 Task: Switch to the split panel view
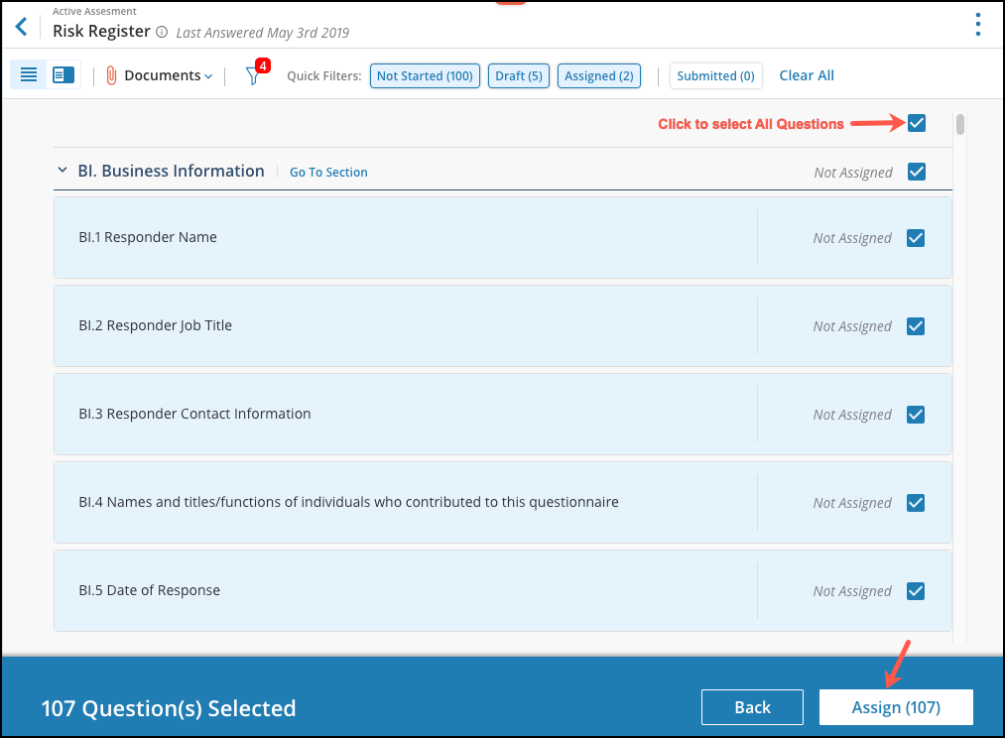(x=62, y=74)
